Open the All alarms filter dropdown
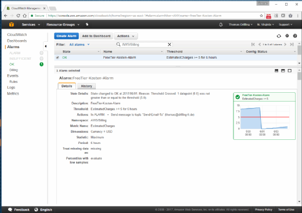302x213 pixels. click(x=80, y=45)
